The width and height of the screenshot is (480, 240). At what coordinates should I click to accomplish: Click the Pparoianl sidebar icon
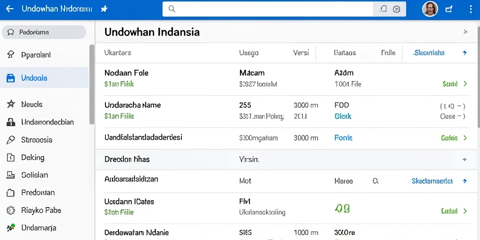click(x=11, y=55)
